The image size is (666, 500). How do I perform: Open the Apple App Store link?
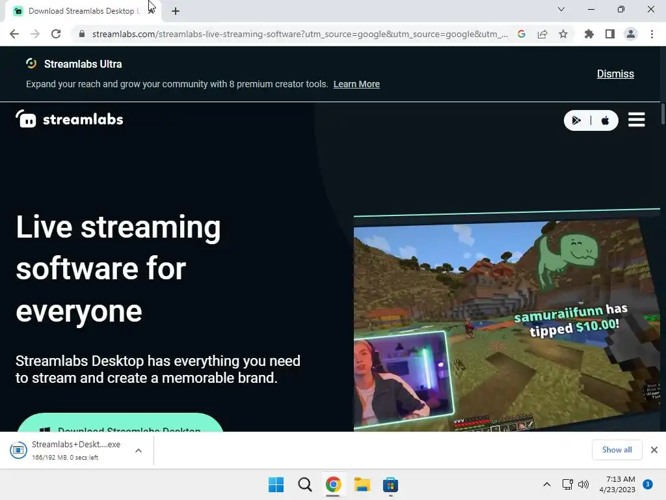606,120
